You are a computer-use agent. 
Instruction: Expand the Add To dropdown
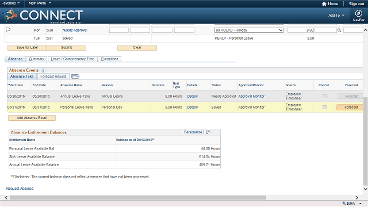pyautogui.click(x=336, y=16)
